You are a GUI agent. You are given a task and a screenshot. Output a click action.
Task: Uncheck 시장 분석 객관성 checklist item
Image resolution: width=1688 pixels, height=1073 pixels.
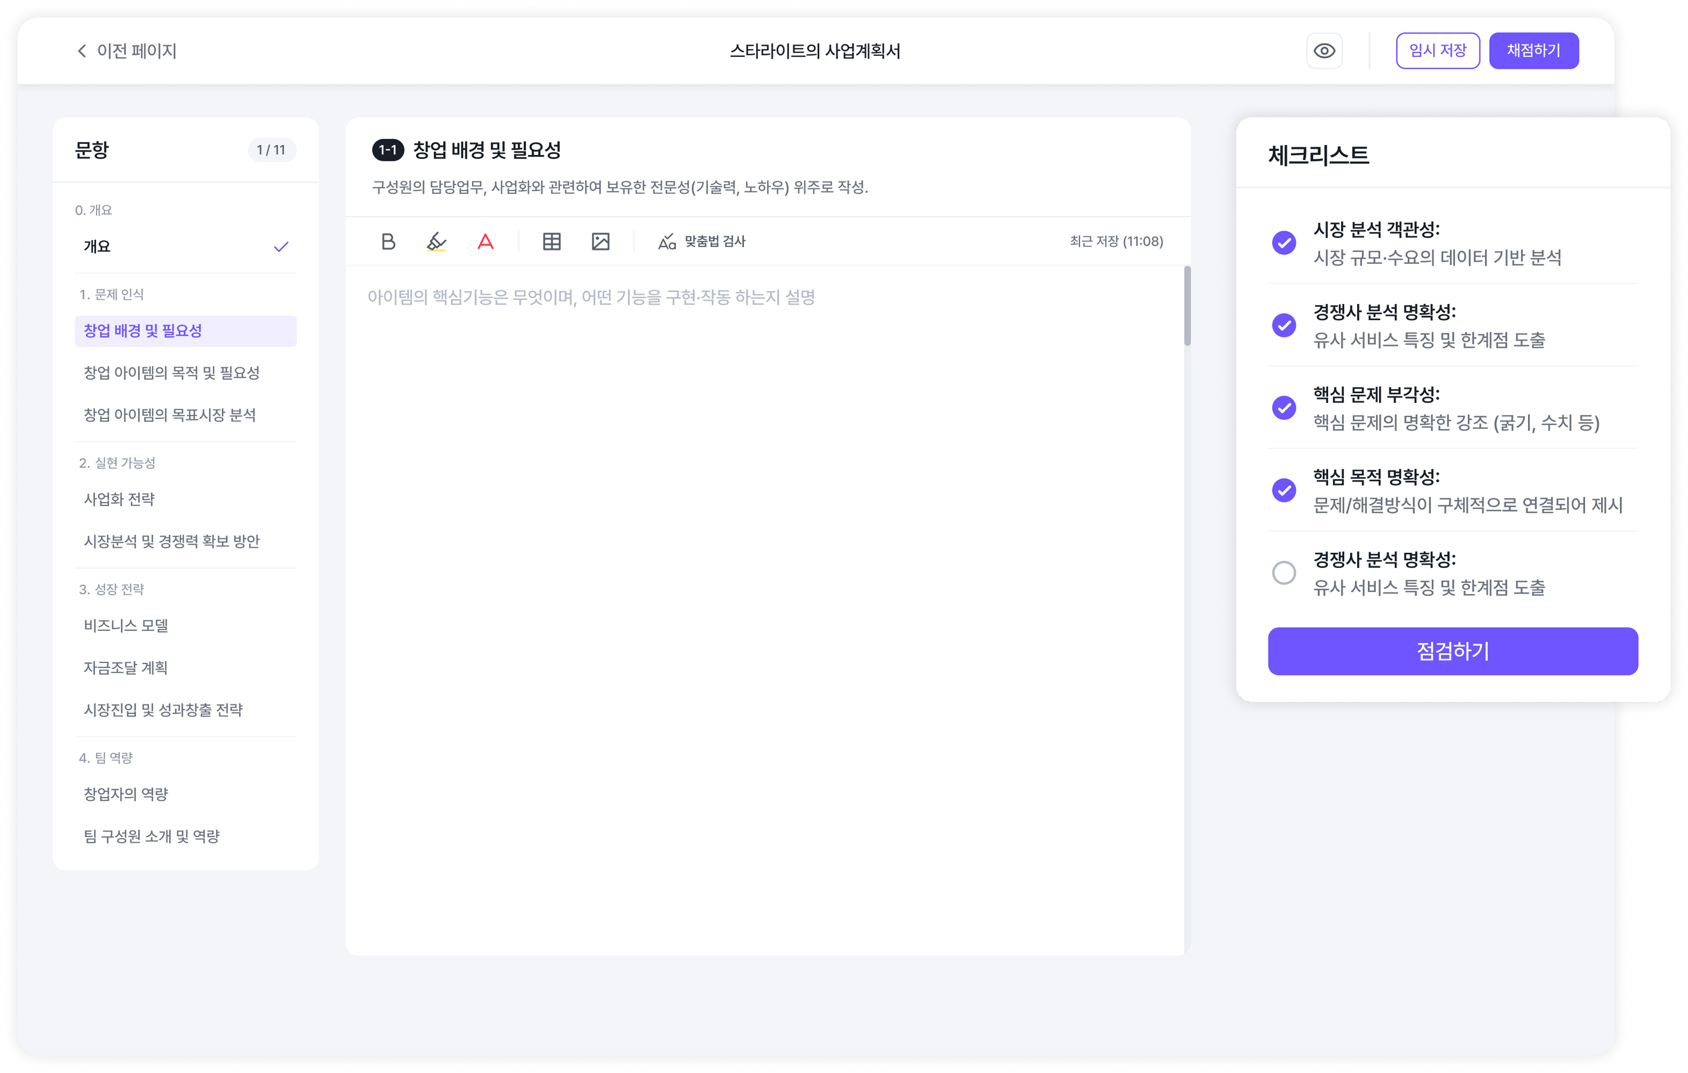(1284, 242)
